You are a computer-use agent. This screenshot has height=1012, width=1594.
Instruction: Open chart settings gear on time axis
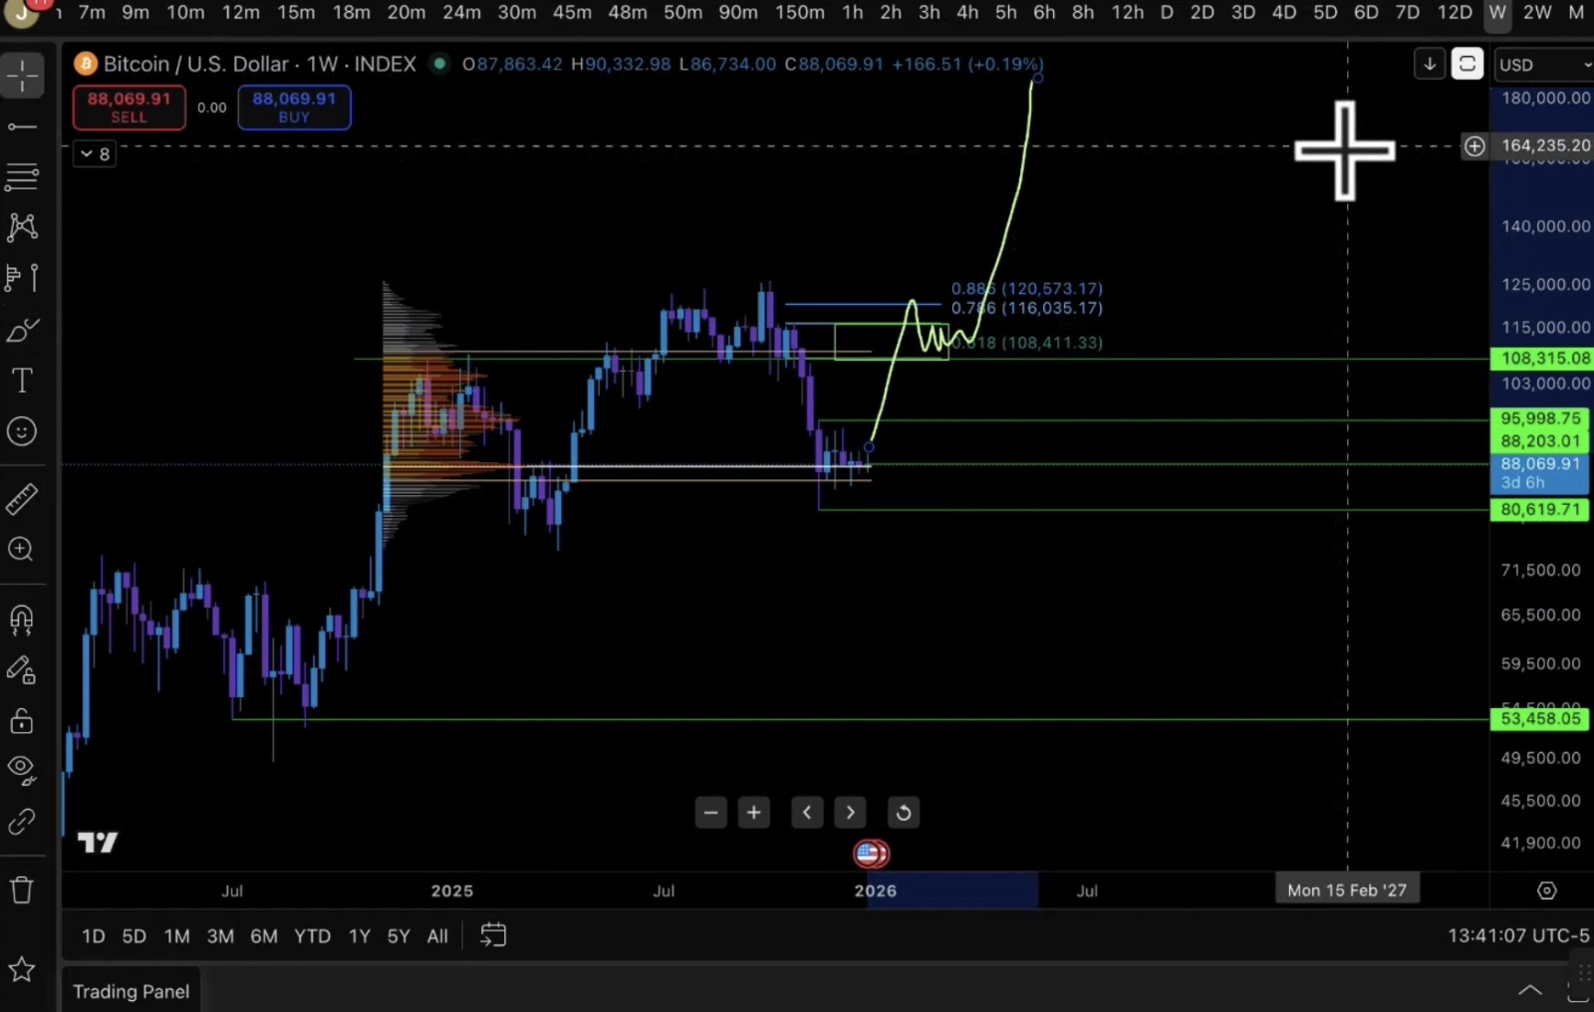click(x=1546, y=890)
